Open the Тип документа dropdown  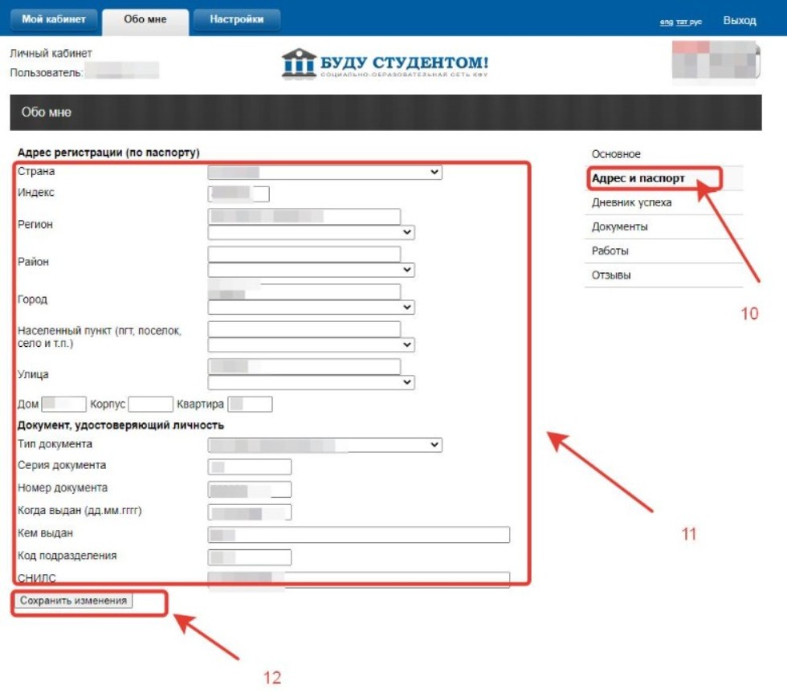pos(324,445)
